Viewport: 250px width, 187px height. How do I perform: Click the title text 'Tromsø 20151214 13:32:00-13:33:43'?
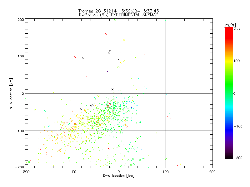(118, 11)
